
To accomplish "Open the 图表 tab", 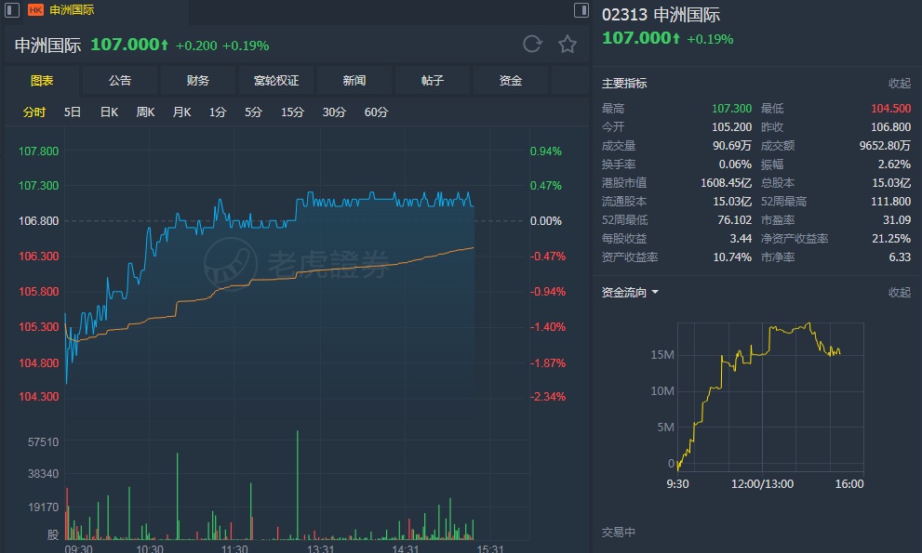I will tap(42, 81).
